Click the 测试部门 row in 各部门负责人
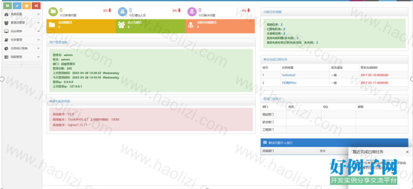413x189 pixels. point(335,114)
